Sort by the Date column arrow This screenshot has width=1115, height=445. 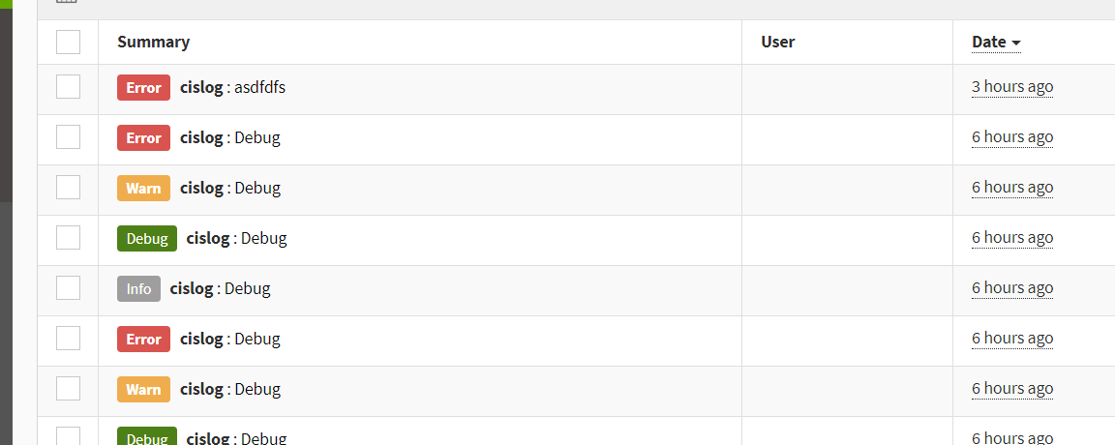[x=1016, y=44]
